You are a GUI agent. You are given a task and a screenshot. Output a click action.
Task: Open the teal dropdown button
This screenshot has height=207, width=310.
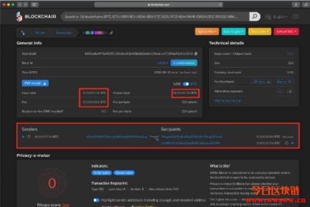(x=234, y=32)
